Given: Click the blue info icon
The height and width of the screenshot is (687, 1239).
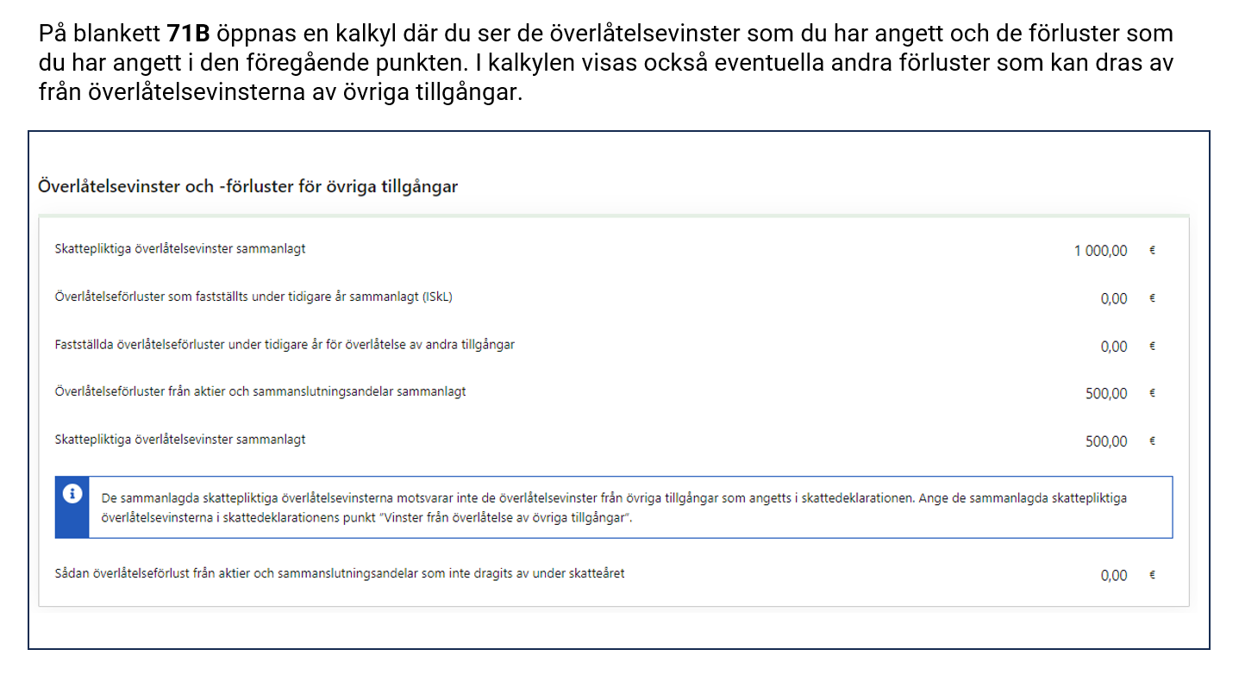Looking at the screenshot, I should (72, 494).
